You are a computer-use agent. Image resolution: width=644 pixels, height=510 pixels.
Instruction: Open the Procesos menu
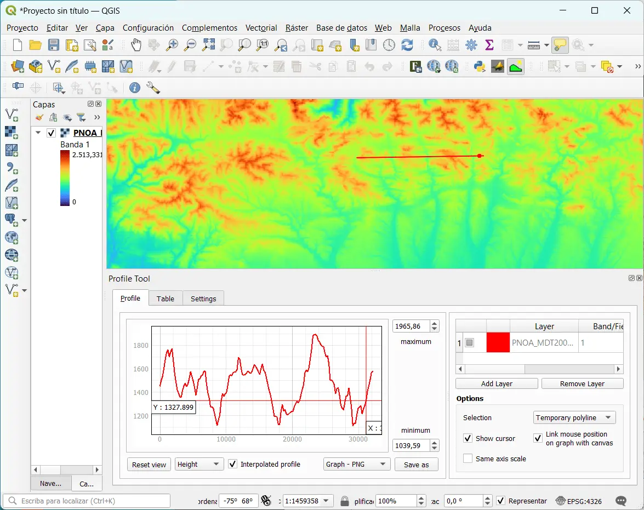(x=444, y=28)
